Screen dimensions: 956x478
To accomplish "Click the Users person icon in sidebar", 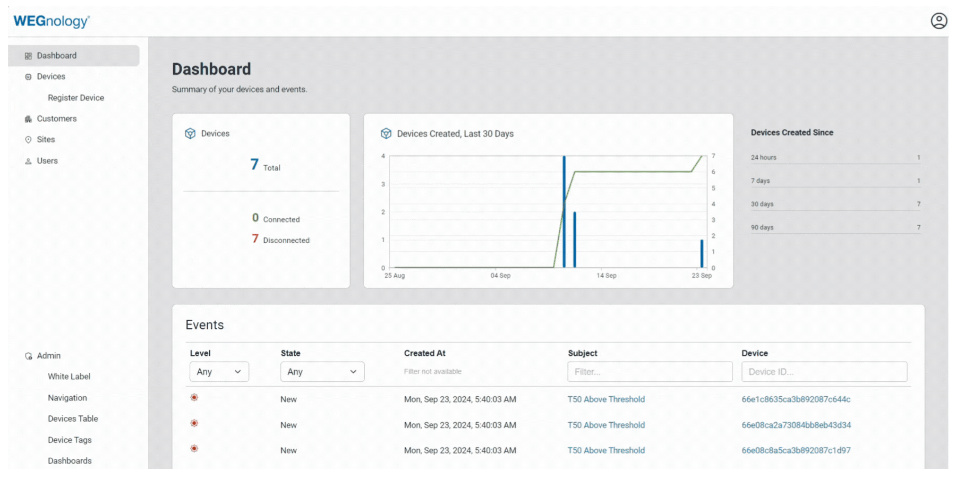I will [x=28, y=161].
